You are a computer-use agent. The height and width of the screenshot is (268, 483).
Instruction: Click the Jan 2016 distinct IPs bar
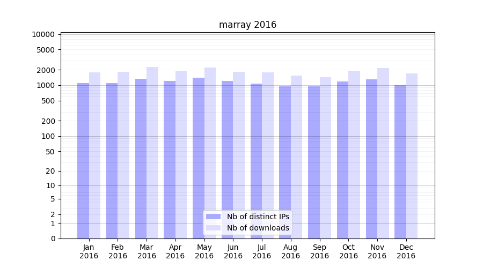(x=83, y=161)
